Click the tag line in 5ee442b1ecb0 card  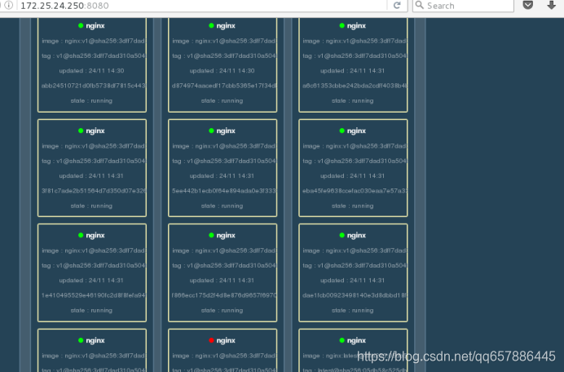pos(224,161)
